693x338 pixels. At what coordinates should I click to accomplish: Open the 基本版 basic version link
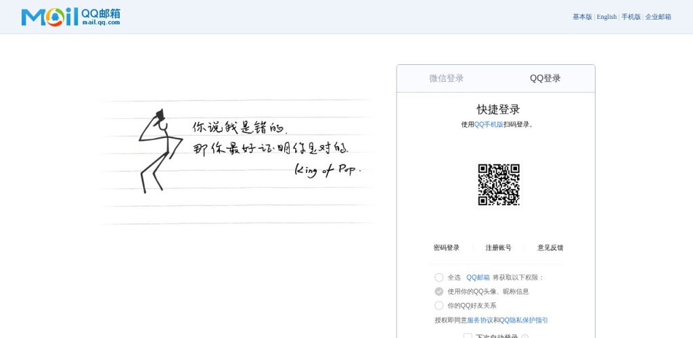(x=582, y=17)
